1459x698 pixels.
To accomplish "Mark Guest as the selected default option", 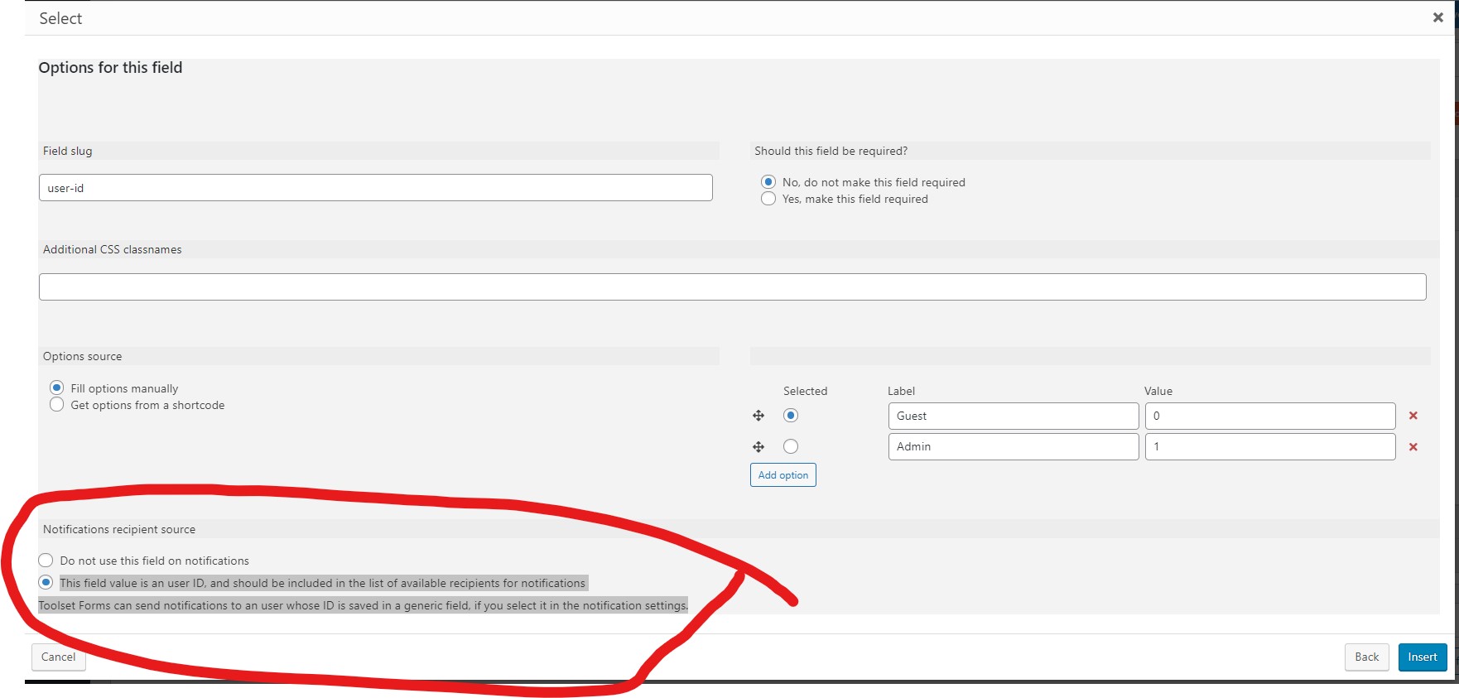I will point(791,416).
